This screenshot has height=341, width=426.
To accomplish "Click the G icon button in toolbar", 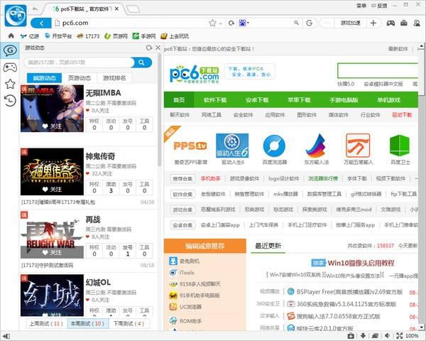I will [x=309, y=23].
